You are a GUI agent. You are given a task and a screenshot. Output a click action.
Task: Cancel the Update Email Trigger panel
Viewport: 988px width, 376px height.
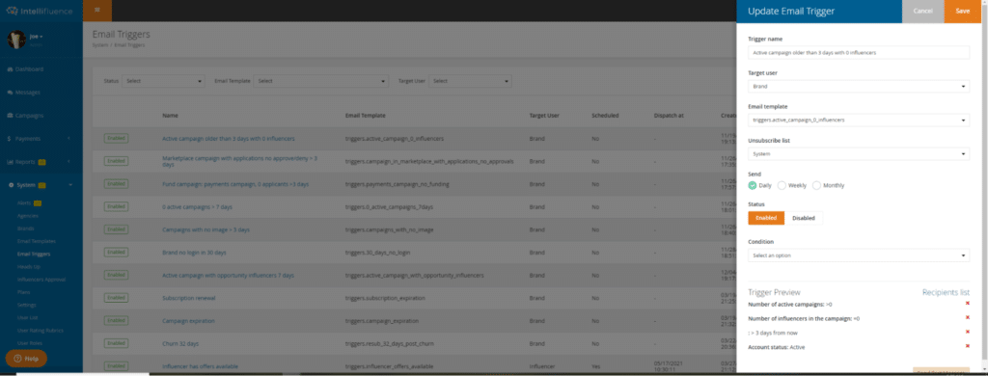click(x=922, y=11)
